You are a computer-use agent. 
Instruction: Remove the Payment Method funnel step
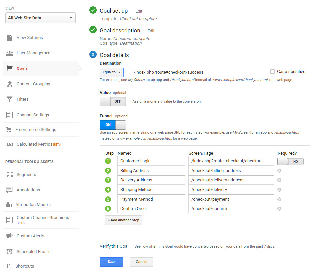(279, 199)
